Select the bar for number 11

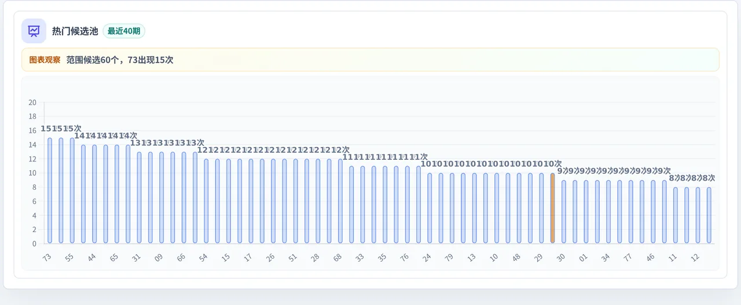676,215
